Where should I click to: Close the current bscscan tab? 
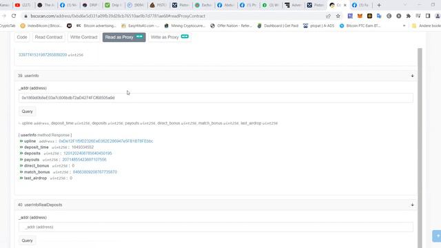tap(345, 5)
